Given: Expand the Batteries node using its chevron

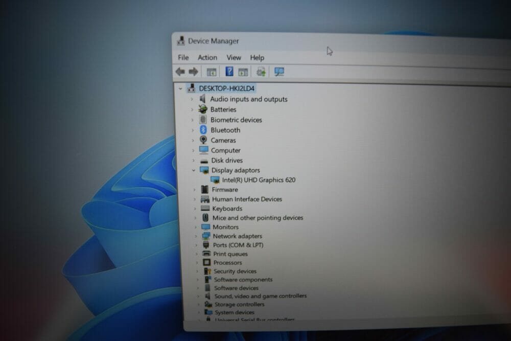Looking at the screenshot, I should (x=192, y=109).
